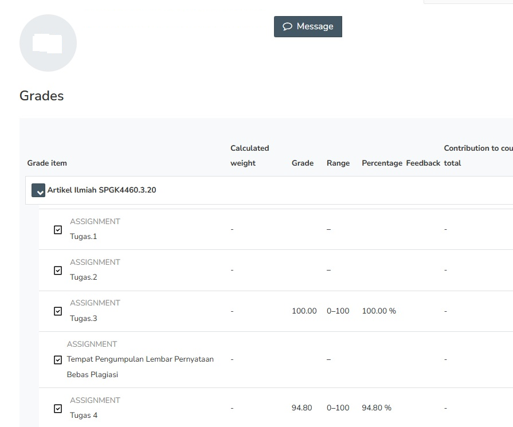Click the 94.80 % percentage for Tugas 4
Viewport: 513px width, 427px height.
pyautogui.click(x=377, y=408)
